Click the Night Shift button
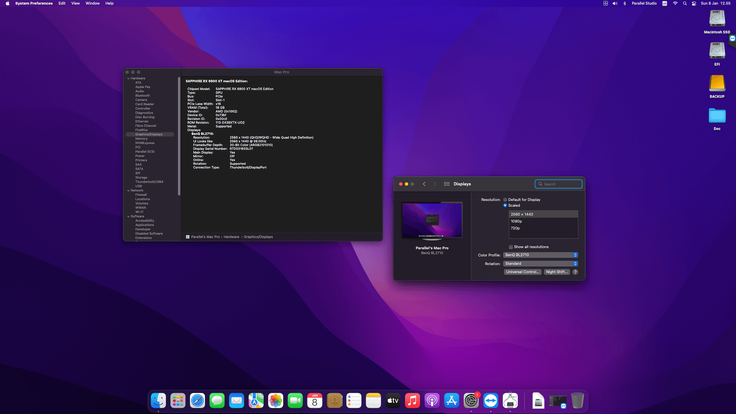Viewport: 736px width, 414px height. click(557, 272)
